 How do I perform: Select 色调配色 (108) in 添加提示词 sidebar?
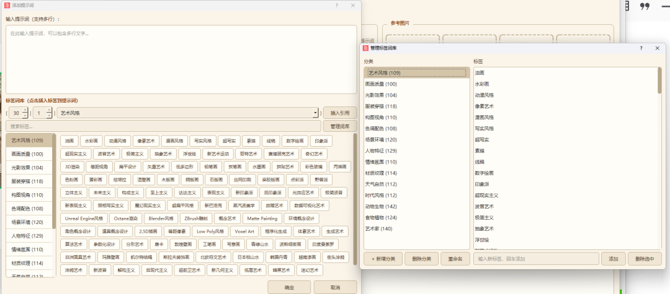[29, 209]
